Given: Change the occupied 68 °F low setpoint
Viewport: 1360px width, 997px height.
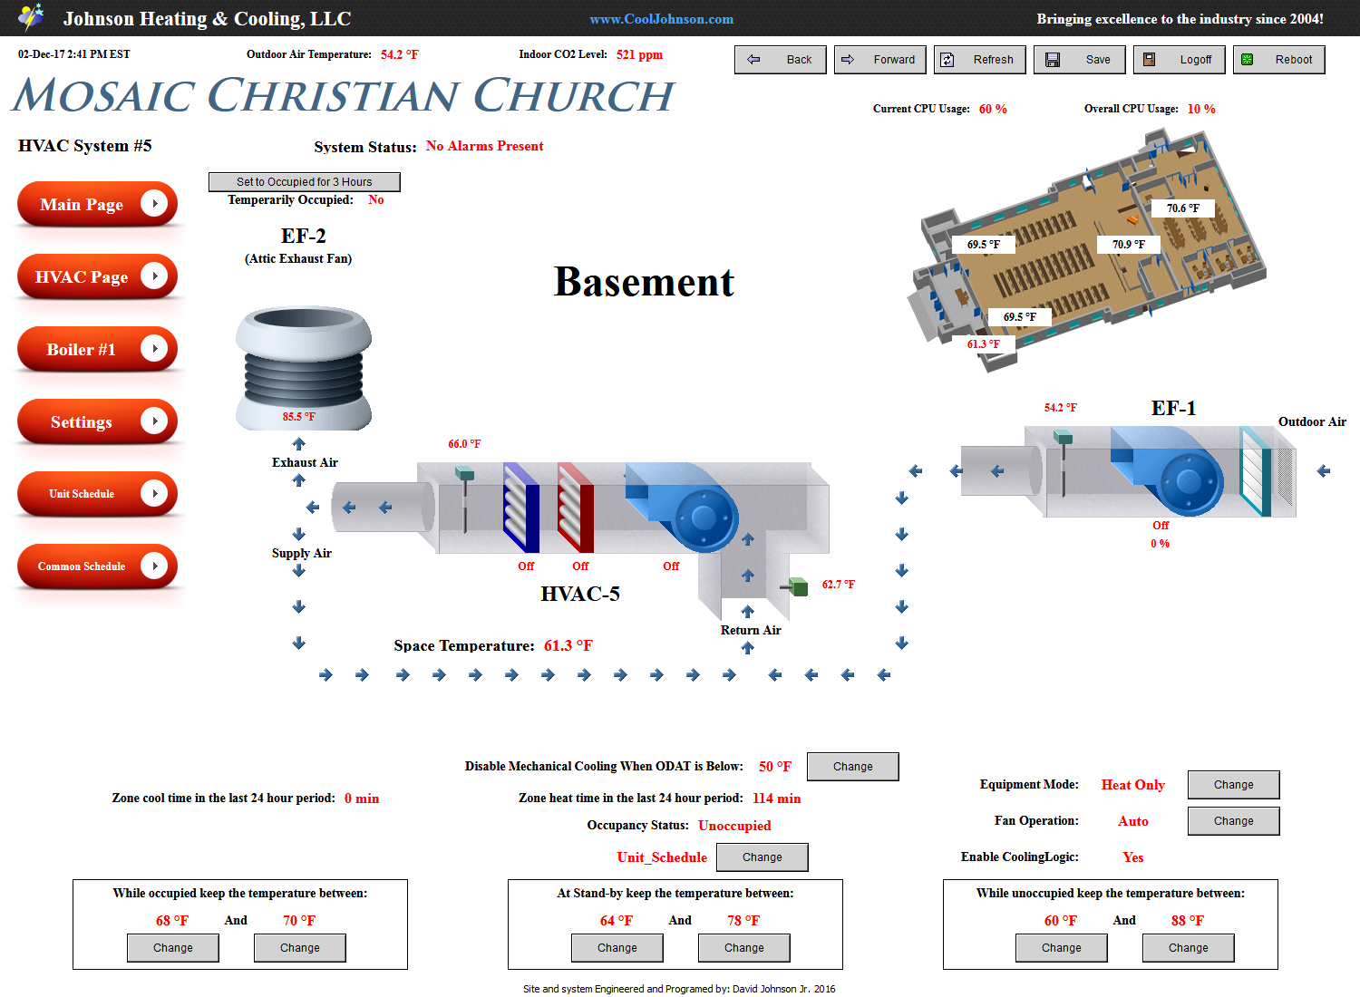Looking at the screenshot, I should 172,948.
